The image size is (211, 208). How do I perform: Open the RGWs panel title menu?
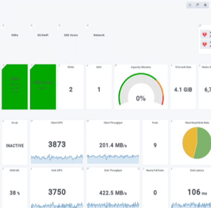(x=71, y=67)
